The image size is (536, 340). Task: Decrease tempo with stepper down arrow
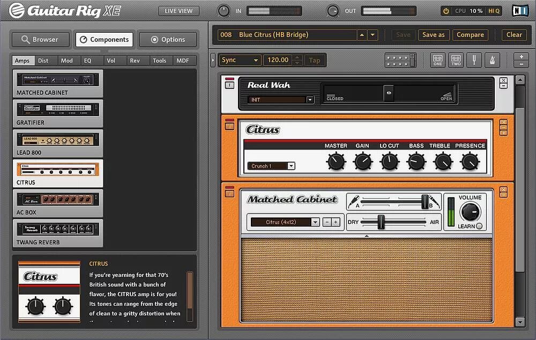click(297, 63)
